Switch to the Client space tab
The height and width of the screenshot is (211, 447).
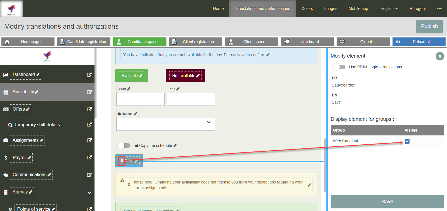click(x=251, y=42)
